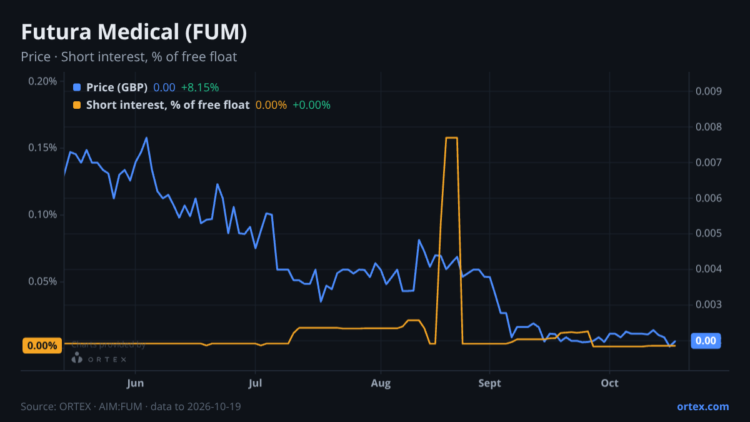Click the legend's blue 0.00 price value

(x=164, y=88)
